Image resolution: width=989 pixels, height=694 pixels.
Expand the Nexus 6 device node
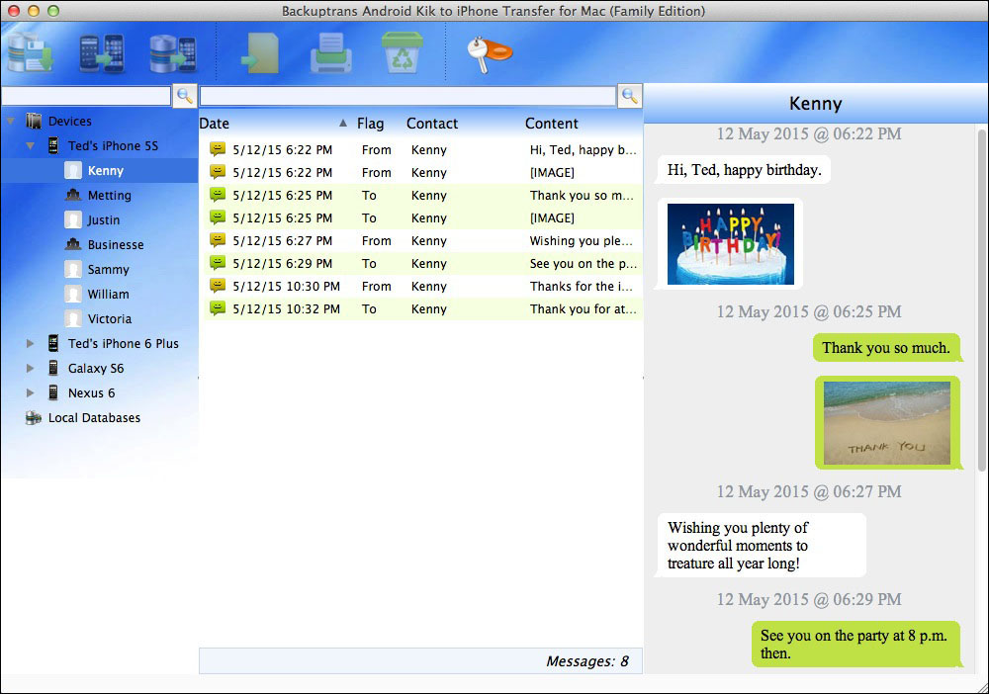31,392
